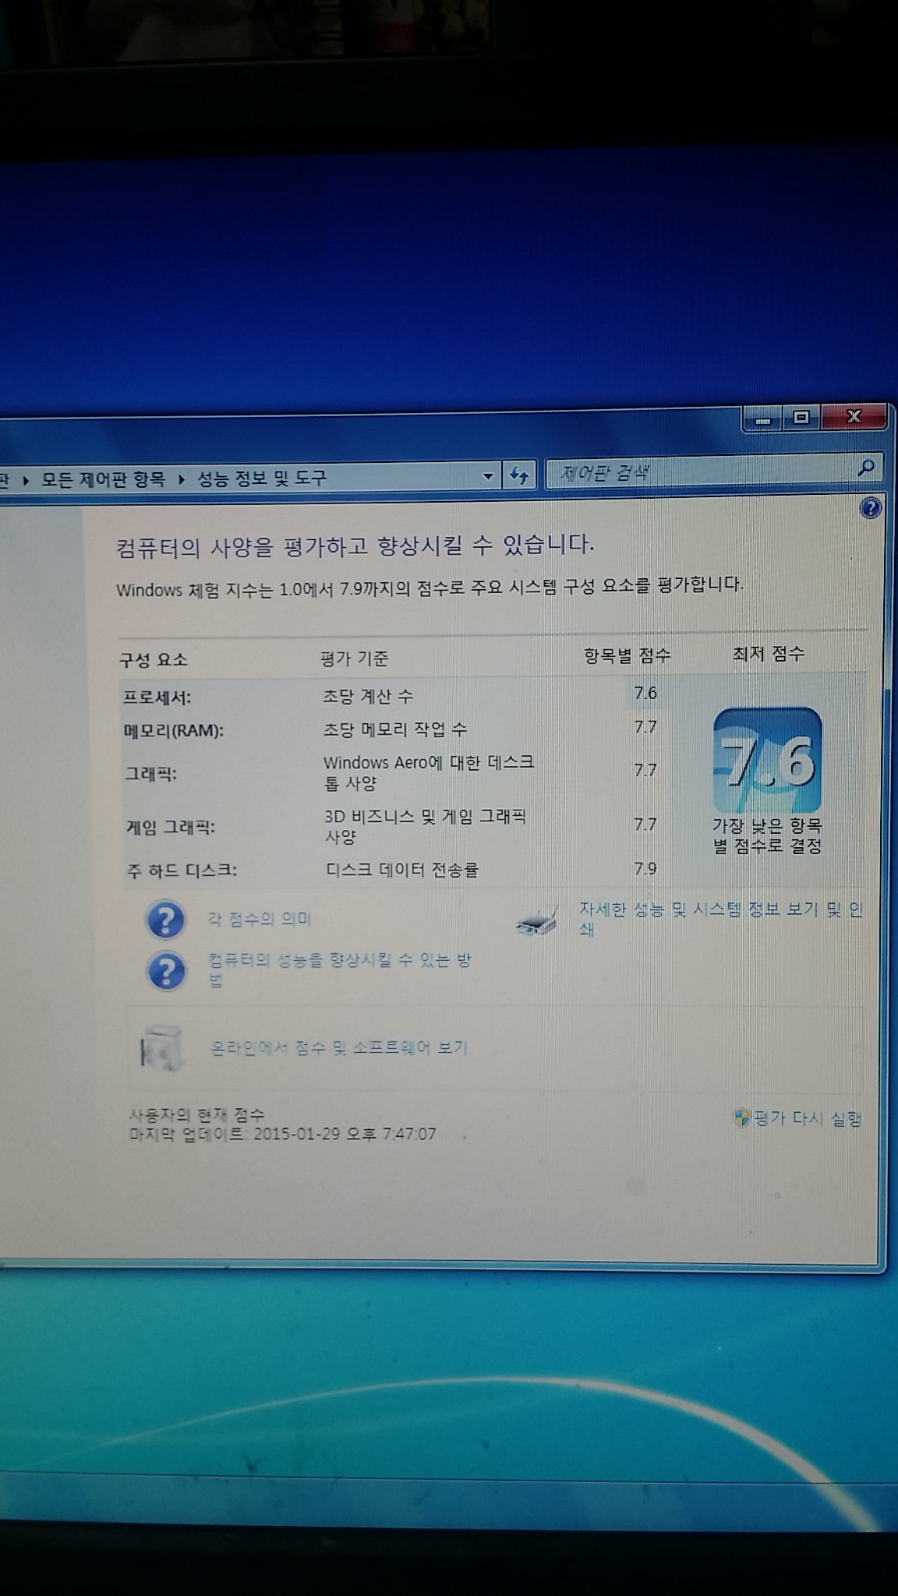
Task: Click the 항목별 점수 column header
Action: click(628, 655)
